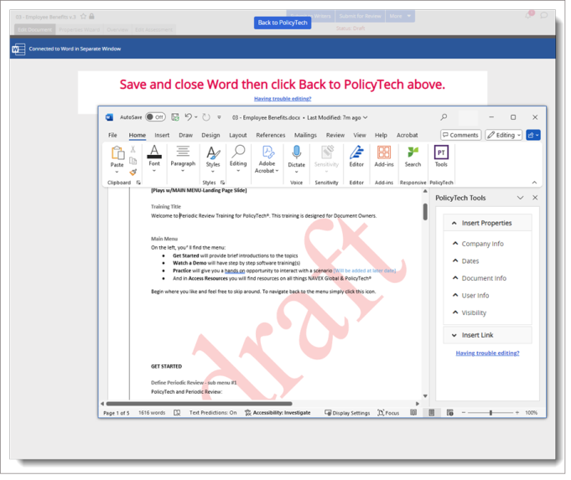
Task: Expand the Document Info section
Action: pyautogui.click(x=480, y=278)
